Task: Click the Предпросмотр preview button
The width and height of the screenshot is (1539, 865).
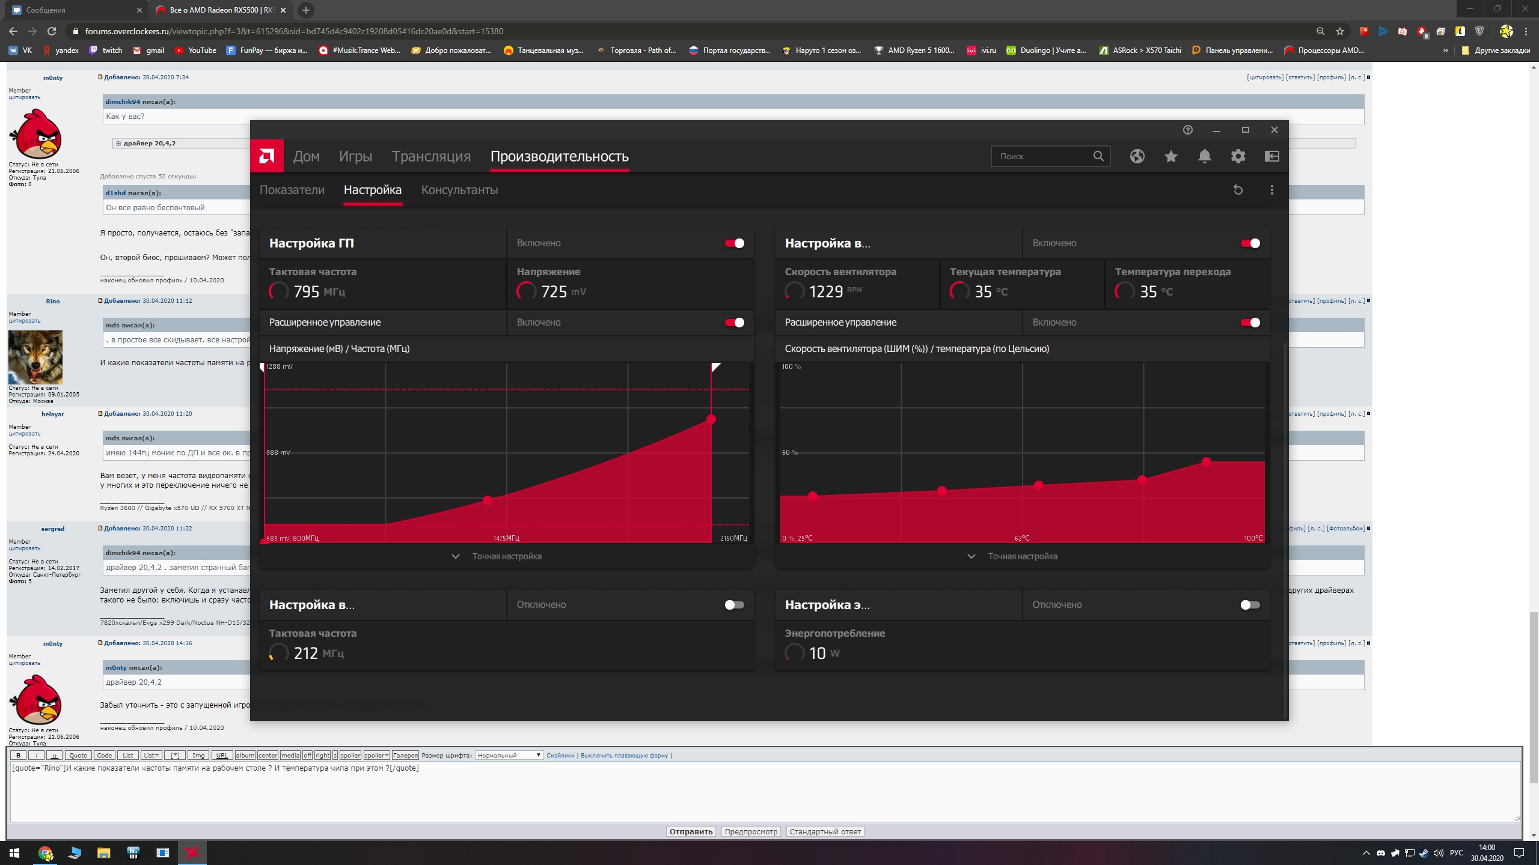Action: [751, 831]
